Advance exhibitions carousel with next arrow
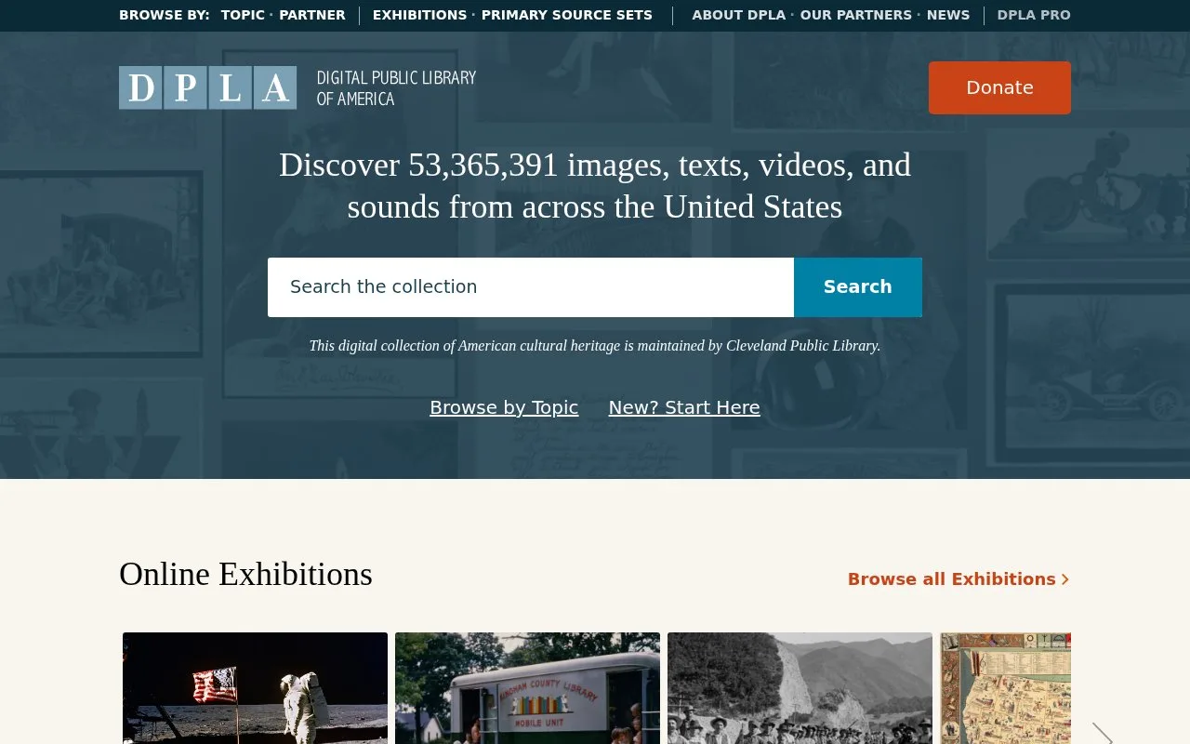The width and height of the screenshot is (1190, 744). coord(1102,733)
